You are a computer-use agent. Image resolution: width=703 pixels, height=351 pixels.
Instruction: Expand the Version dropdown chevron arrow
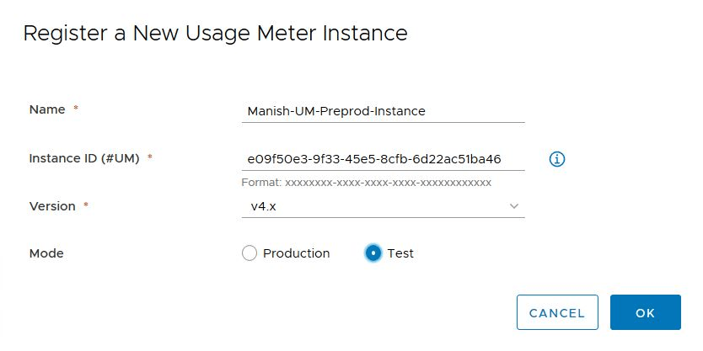click(514, 206)
